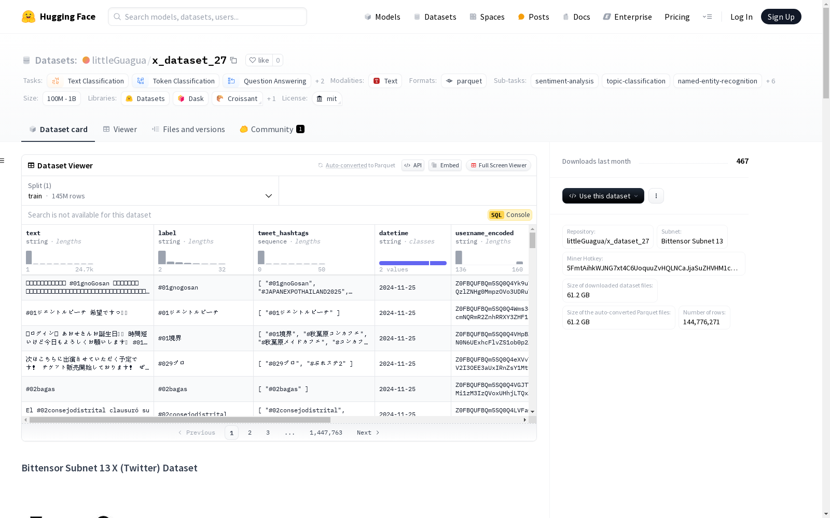The image size is (830, 518).
Task: Click the datetime classes distribution bar
Action: click(x=413, y=263)
